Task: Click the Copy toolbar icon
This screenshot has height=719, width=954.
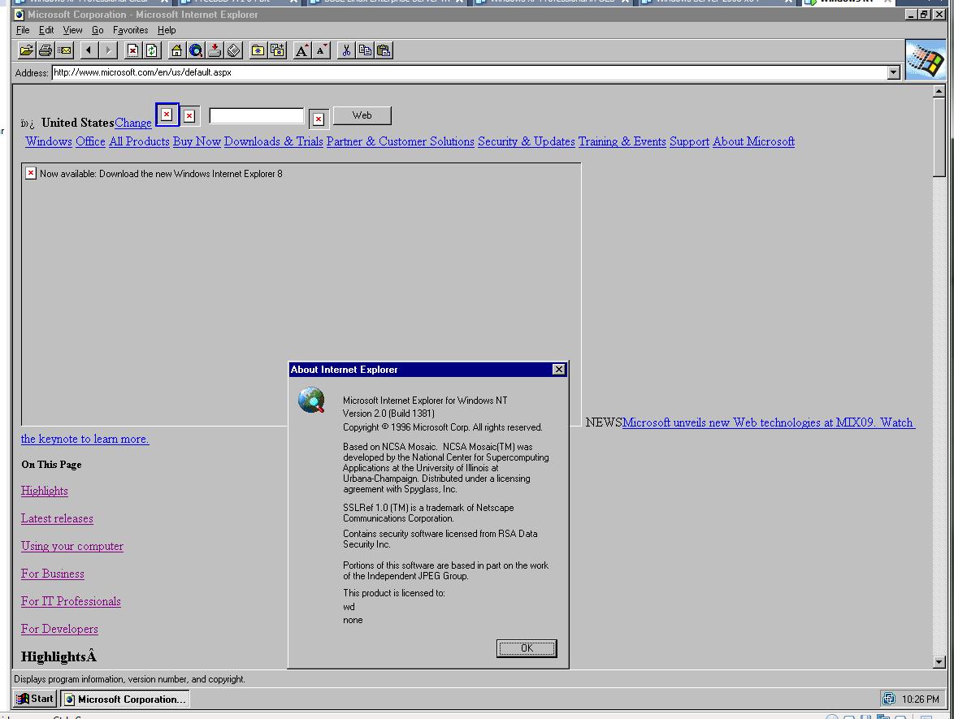Action: pos(364,50)
